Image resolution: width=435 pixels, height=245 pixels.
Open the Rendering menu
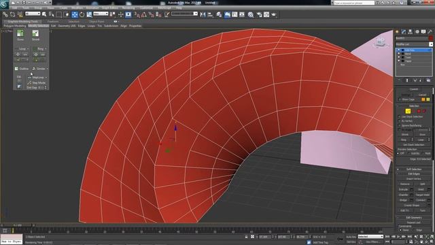128,8
